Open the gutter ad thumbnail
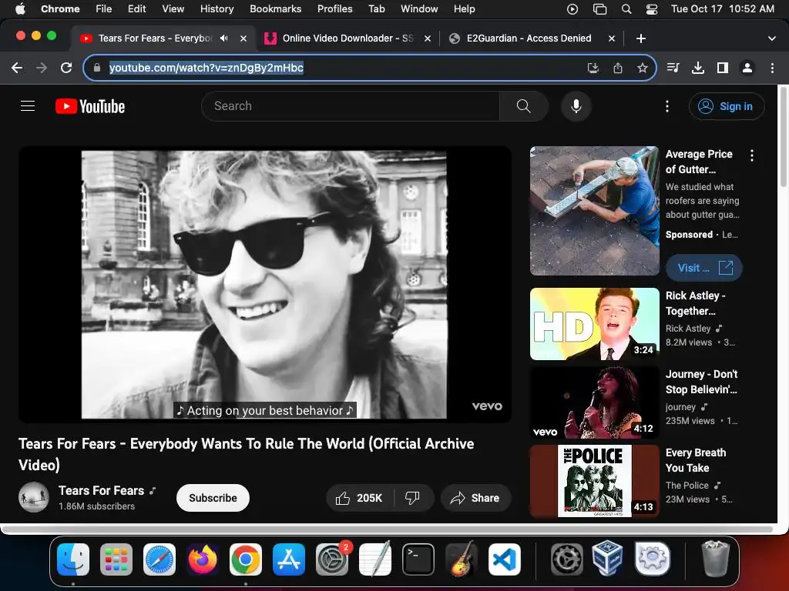 coord(594,211)
